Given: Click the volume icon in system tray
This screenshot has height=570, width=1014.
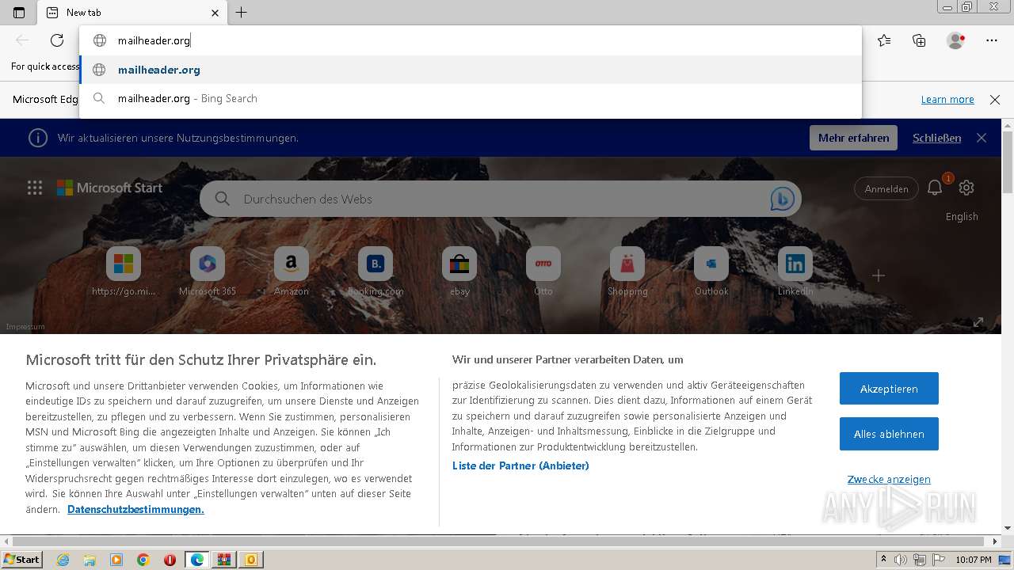Looking at the screenshot, I should tap(901, 560).
